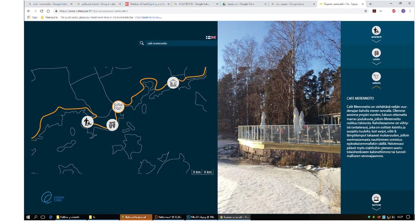The height and width of the screenshot is (222, 416).
Task: Expand the chevron below Luonto
Action: [x=376, y=63]
